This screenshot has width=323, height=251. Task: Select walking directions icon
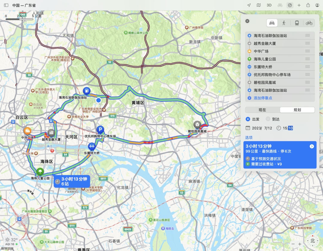[x=284, y=23]
